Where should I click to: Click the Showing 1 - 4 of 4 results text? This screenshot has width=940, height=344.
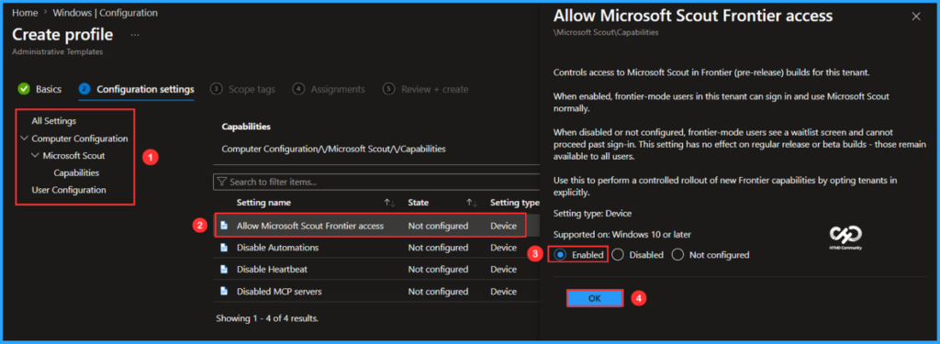tap(267, 318)
